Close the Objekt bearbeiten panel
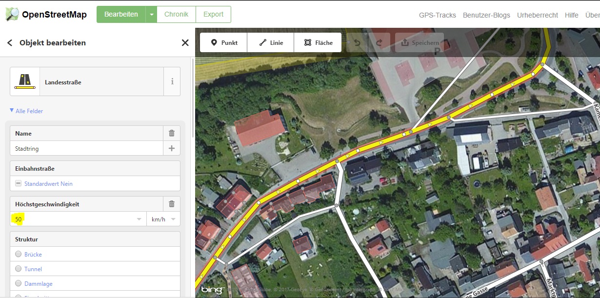600x298 pixels. tap(185, 43)
